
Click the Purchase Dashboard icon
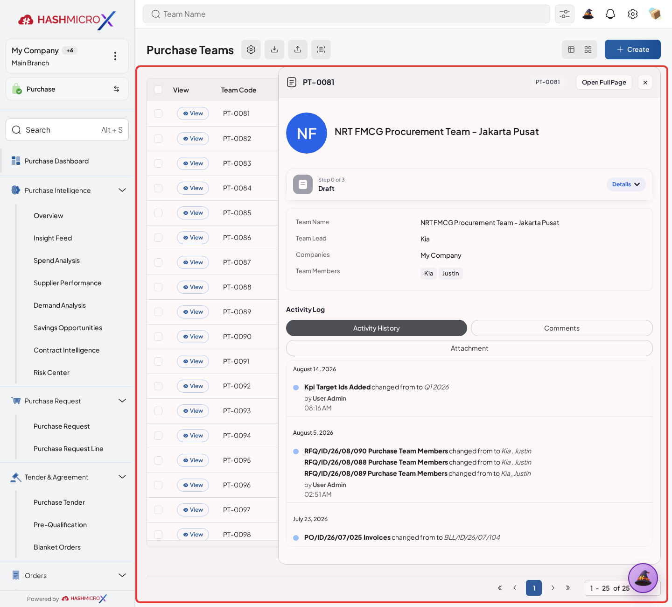[16, 161]
